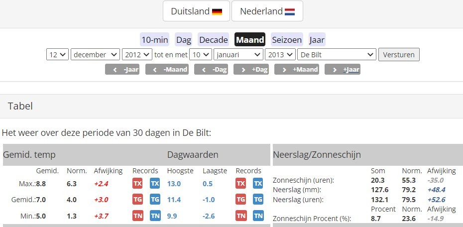Select Duitsland with German flag
463x227 pixels.
tap(196, 11)
